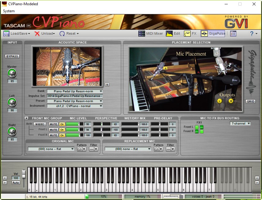The image size is (262, 200).
Task: Open the 7-channel routing dropdown
Action: (240, 123)
